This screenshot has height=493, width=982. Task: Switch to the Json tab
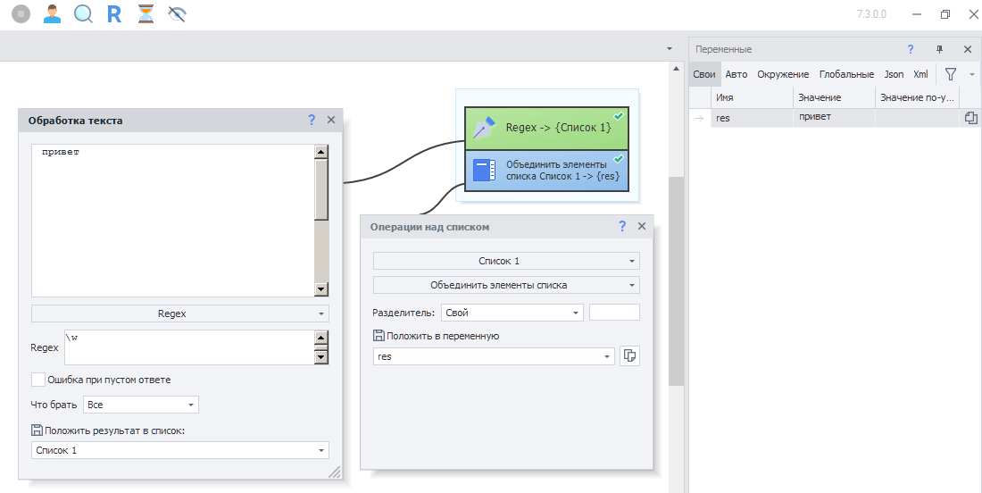(x=894, y=74)
